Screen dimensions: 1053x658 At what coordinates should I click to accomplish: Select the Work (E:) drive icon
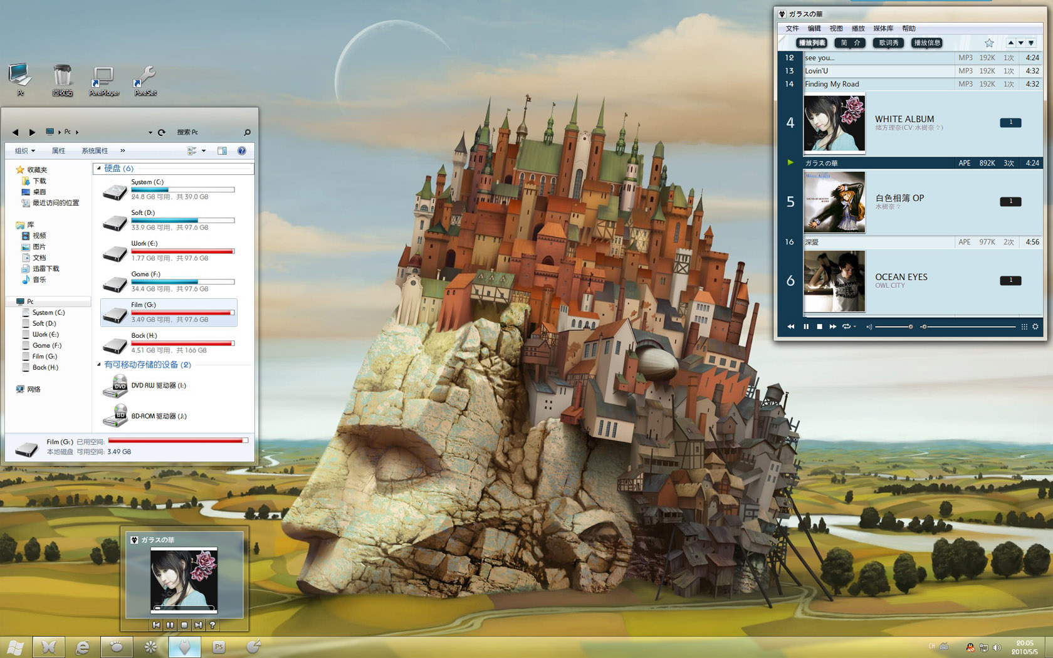[115, 252]
